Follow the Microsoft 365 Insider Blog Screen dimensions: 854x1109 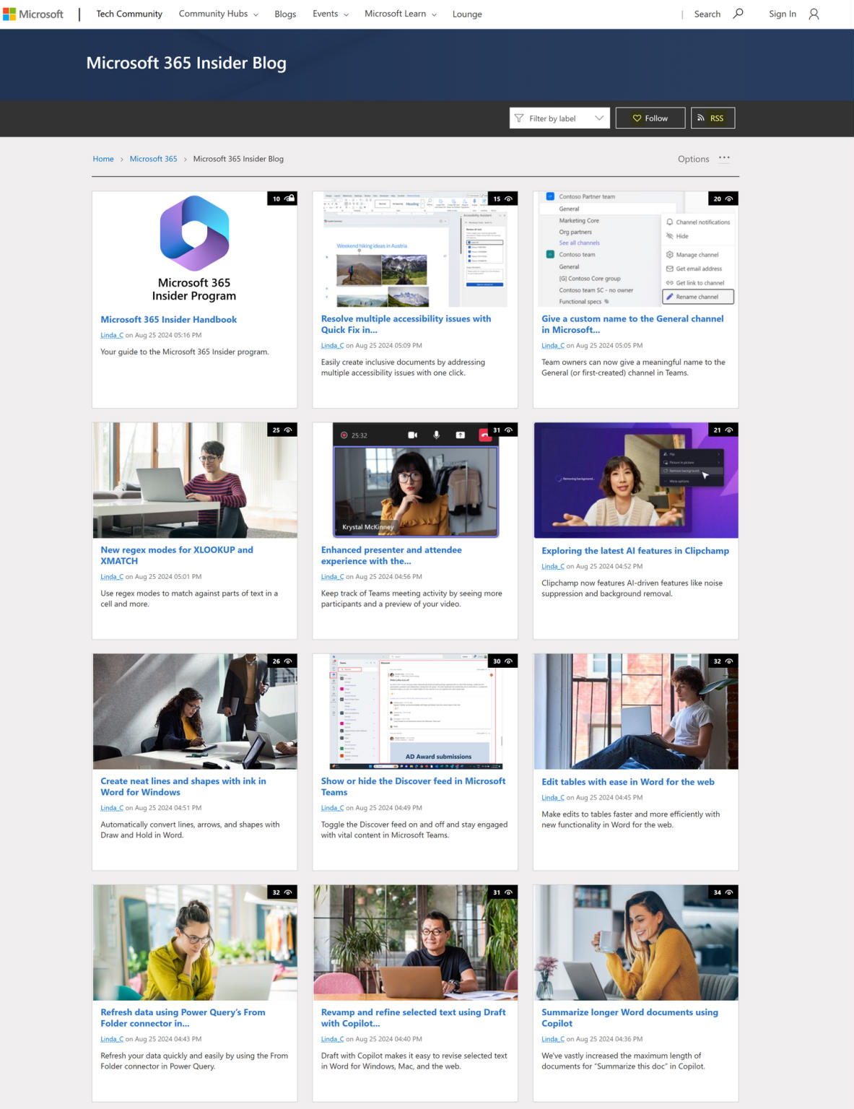650,118
